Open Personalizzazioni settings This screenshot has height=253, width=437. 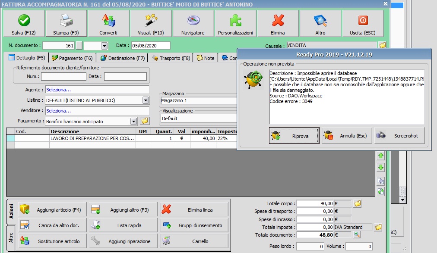[x=235, y=23]
